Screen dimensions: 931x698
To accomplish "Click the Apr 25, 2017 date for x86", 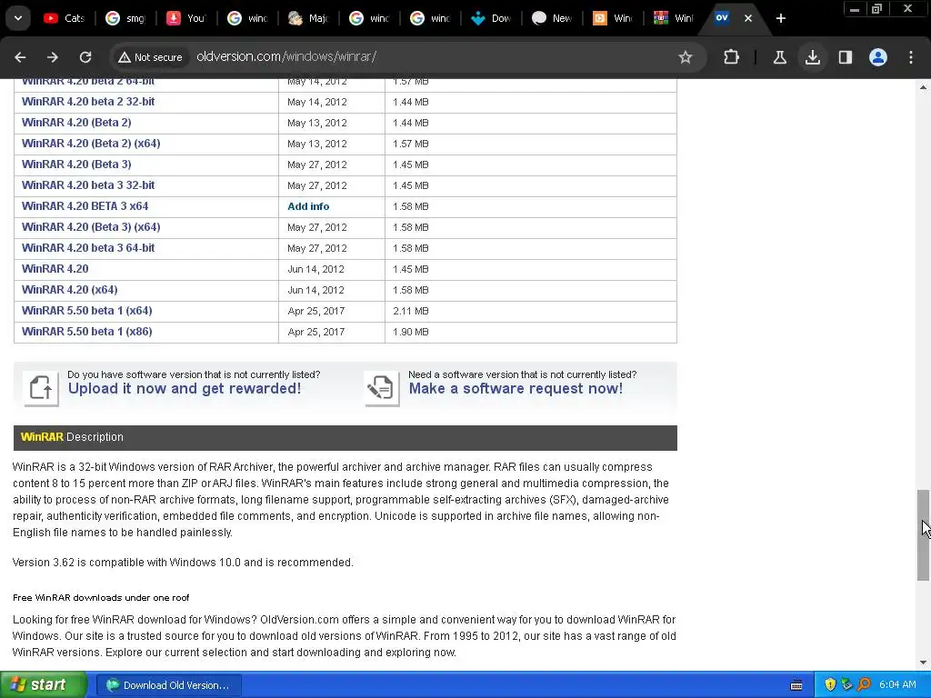I will pos(315,332).
